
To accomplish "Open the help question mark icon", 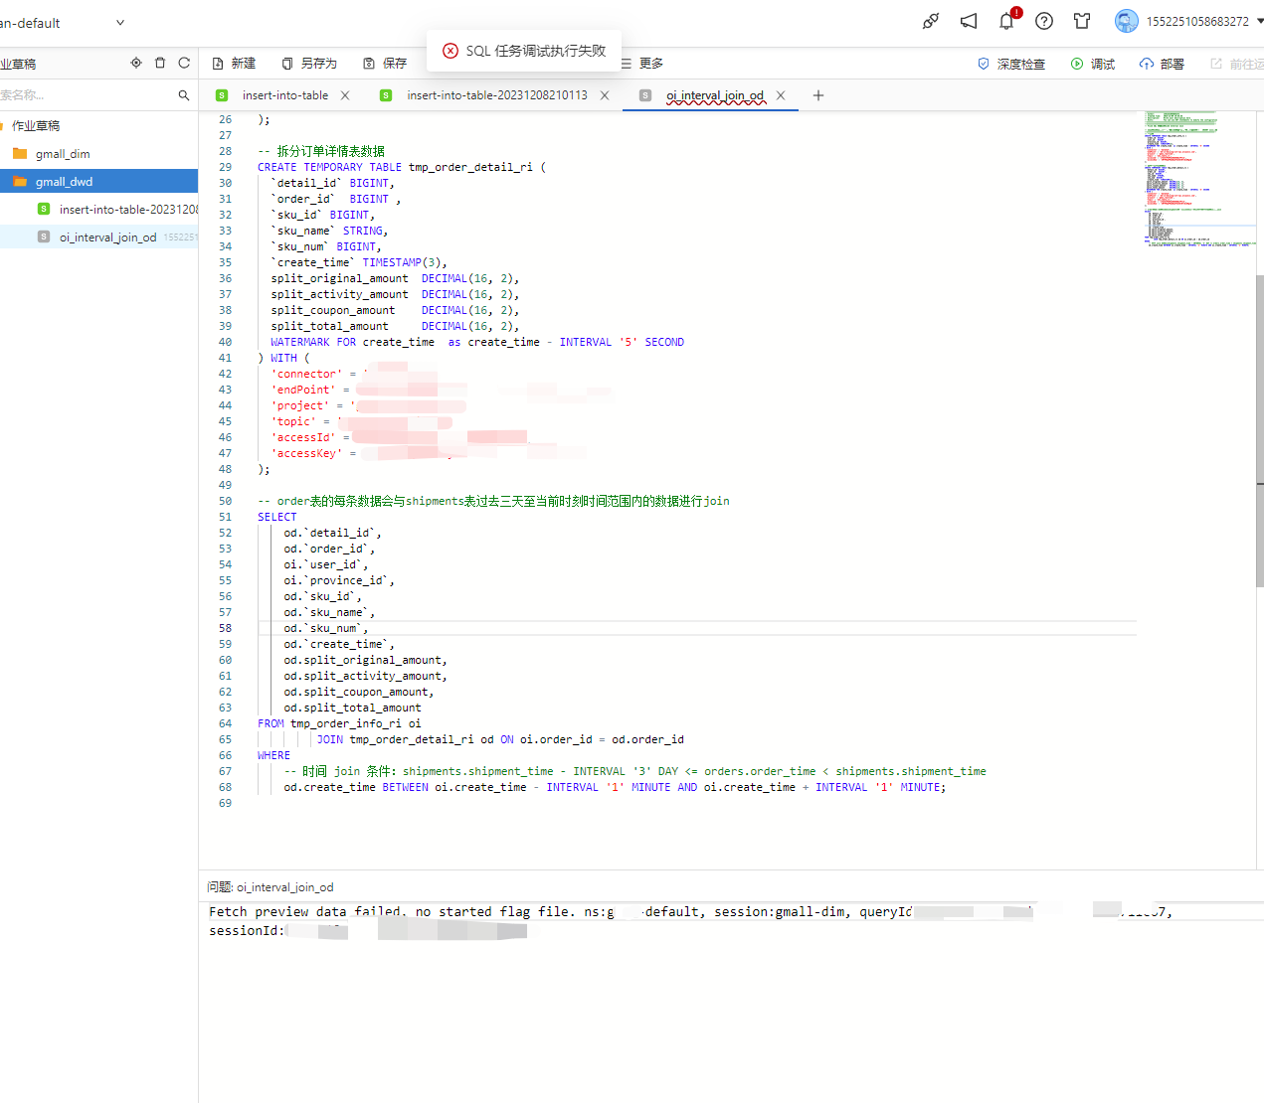I will (x=1044, y=21).
